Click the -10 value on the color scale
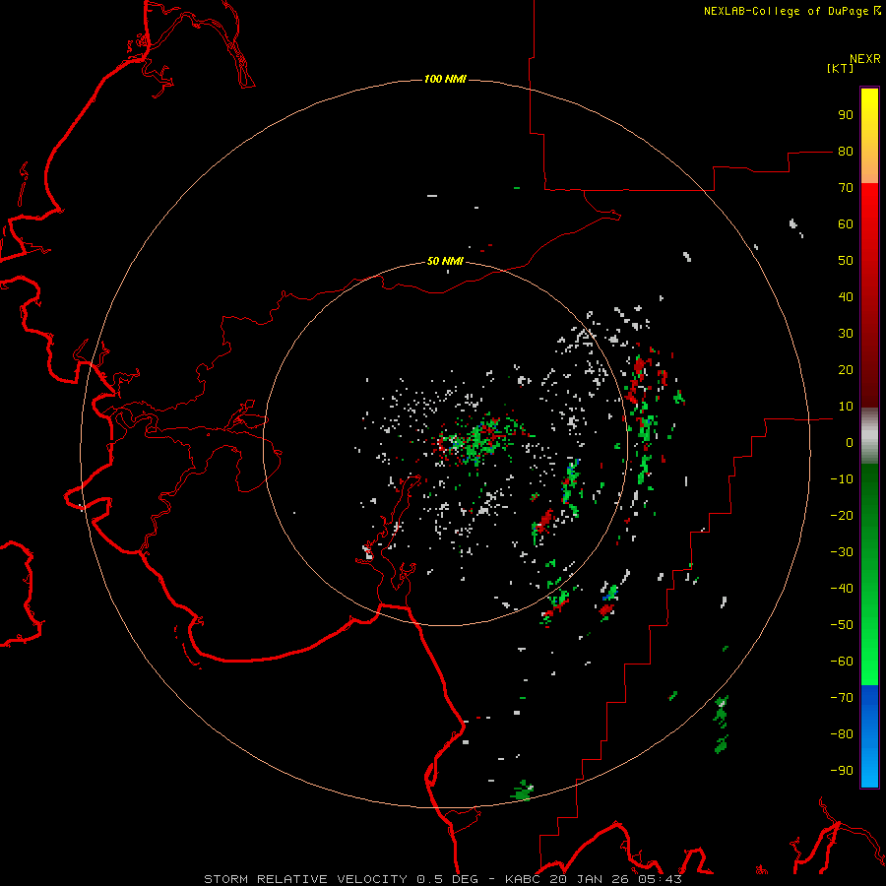 tap(842, 479)
